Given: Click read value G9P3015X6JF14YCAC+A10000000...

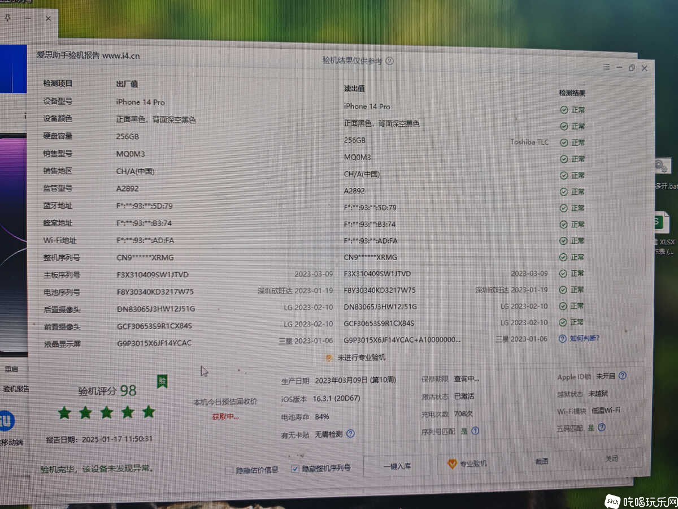Looking at the screenshot, I should click(x=402, y=340).
